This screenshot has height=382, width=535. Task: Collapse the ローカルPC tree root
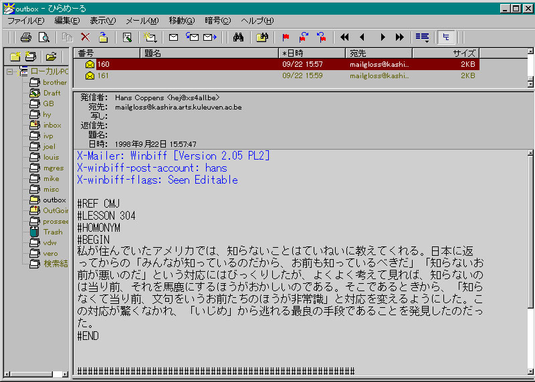(x=10, y=71)
